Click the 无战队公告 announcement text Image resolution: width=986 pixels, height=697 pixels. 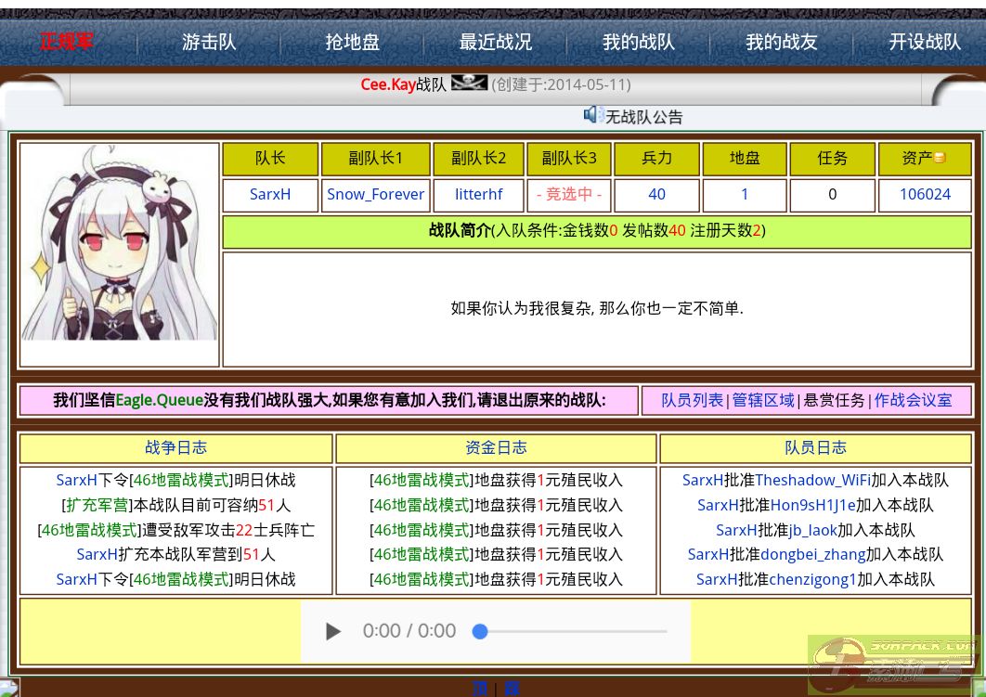click(644, 117)
